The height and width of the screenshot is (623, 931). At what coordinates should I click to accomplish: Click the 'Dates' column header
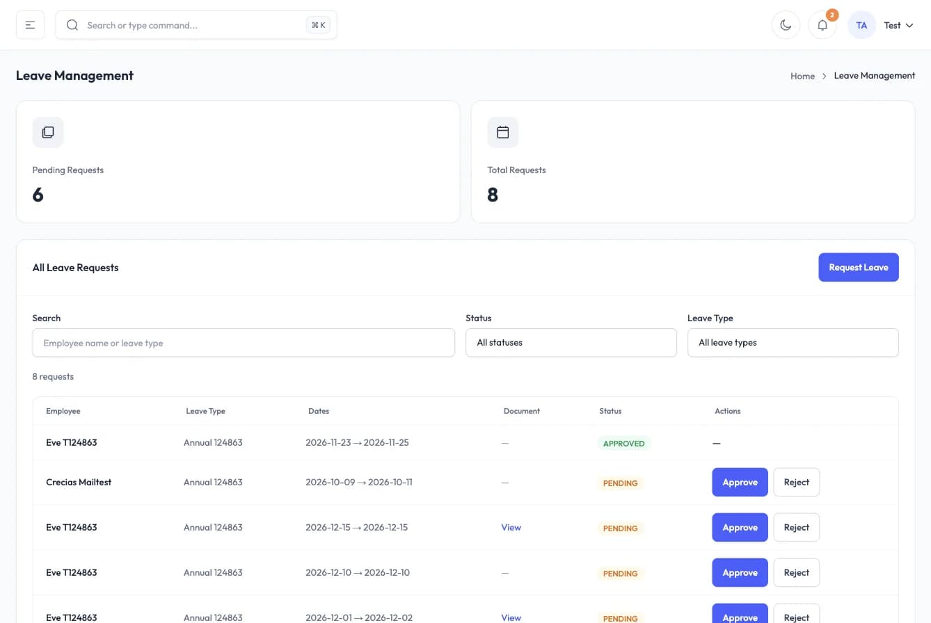[x=319, y=411]
